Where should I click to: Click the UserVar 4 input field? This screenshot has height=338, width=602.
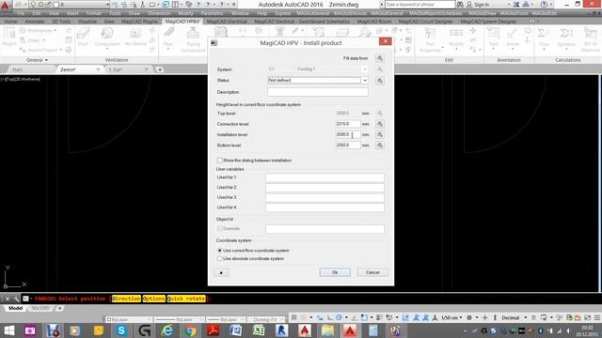325,207
